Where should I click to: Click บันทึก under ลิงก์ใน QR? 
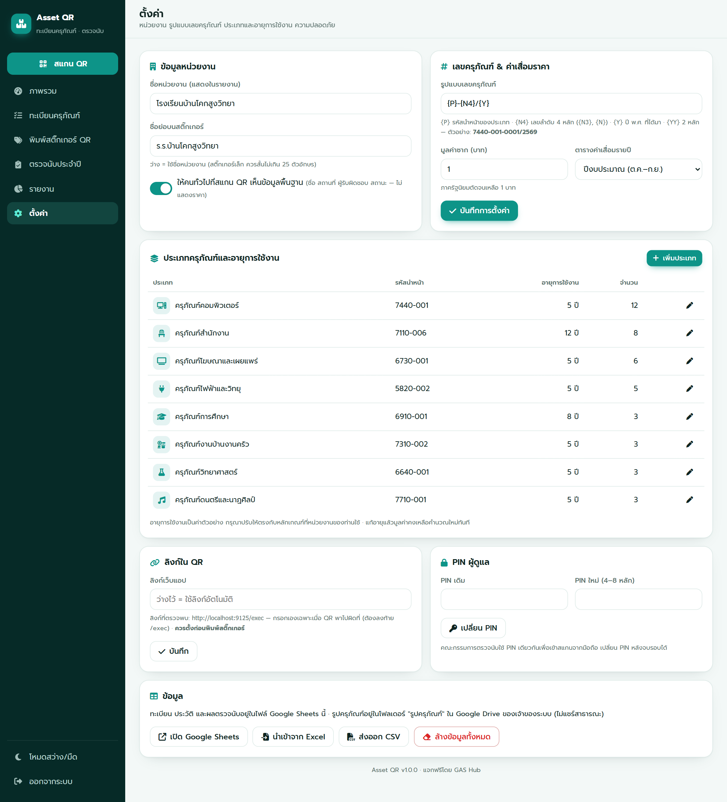(173, 651)
